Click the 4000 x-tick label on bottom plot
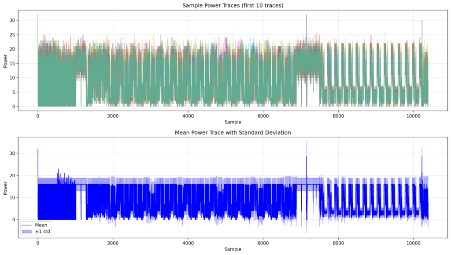This screenshot has width=451, height=255. (188, 242)
